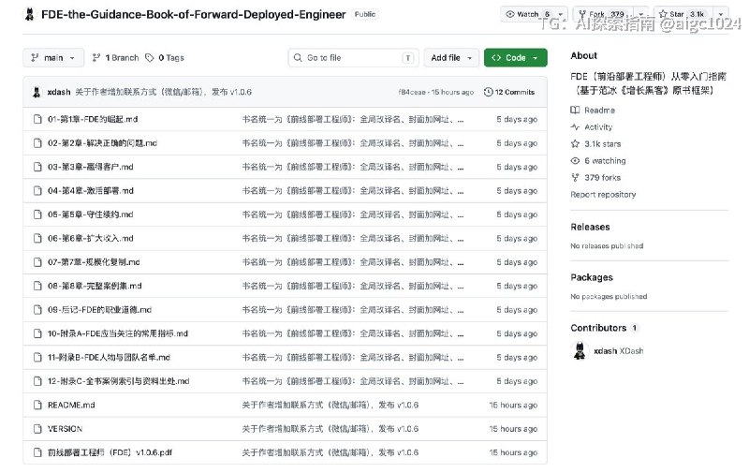Click the file icon of 02-第2章 file
This screenshot has height=473, width=749.
(x=37, y=143)
